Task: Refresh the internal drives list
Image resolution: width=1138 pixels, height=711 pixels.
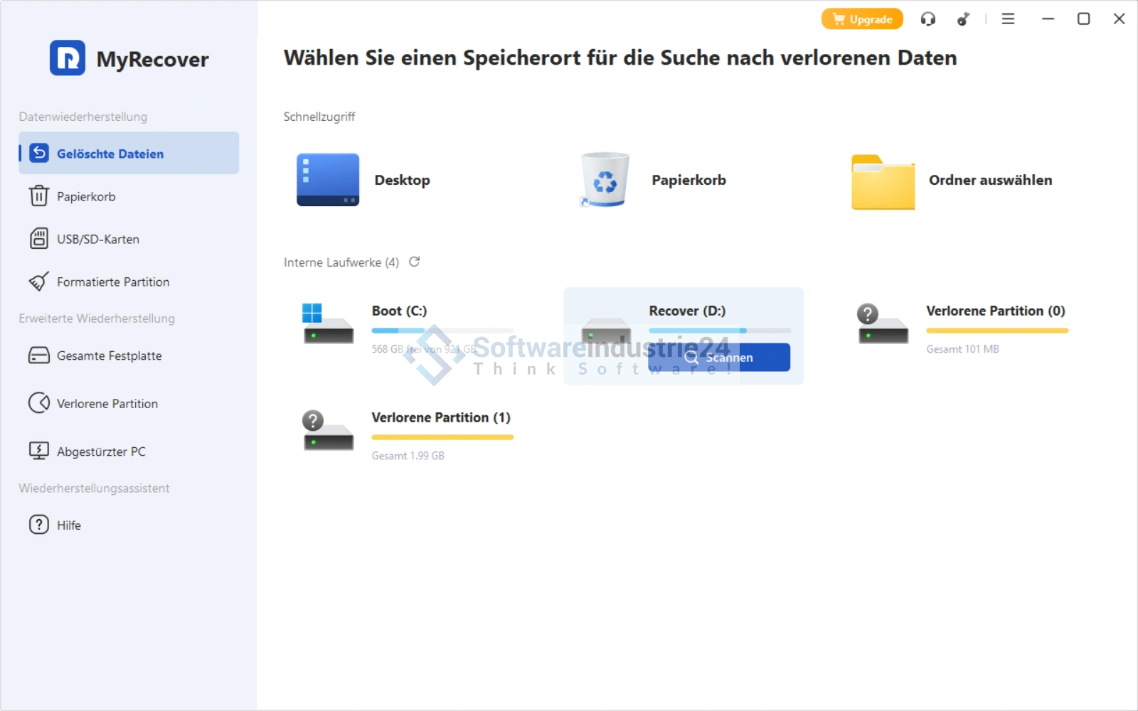Action: (x=415, y=262)
